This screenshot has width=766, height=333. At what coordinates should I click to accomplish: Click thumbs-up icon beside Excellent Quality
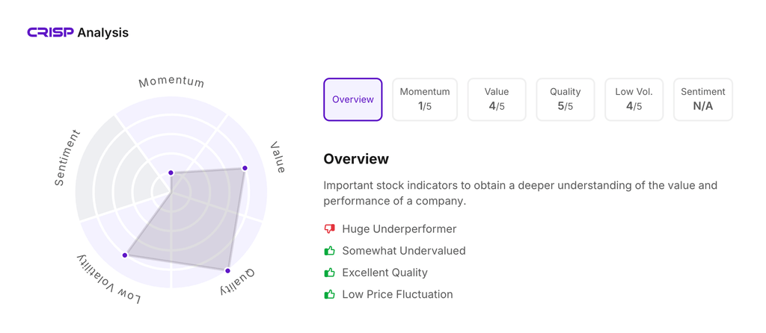(329, 273)
